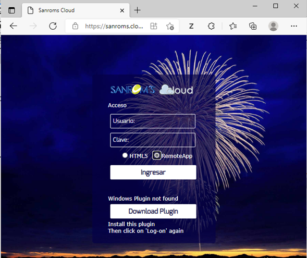This screenshot has width=307, height=258.
Task: View site information via the lock icon
Action: pos(75,26)
